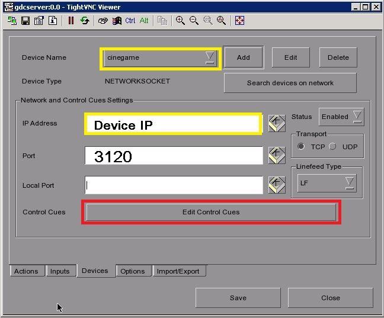384x318 pixels.
Task: Click the Close button at bottom
Action: coord(330,298)
